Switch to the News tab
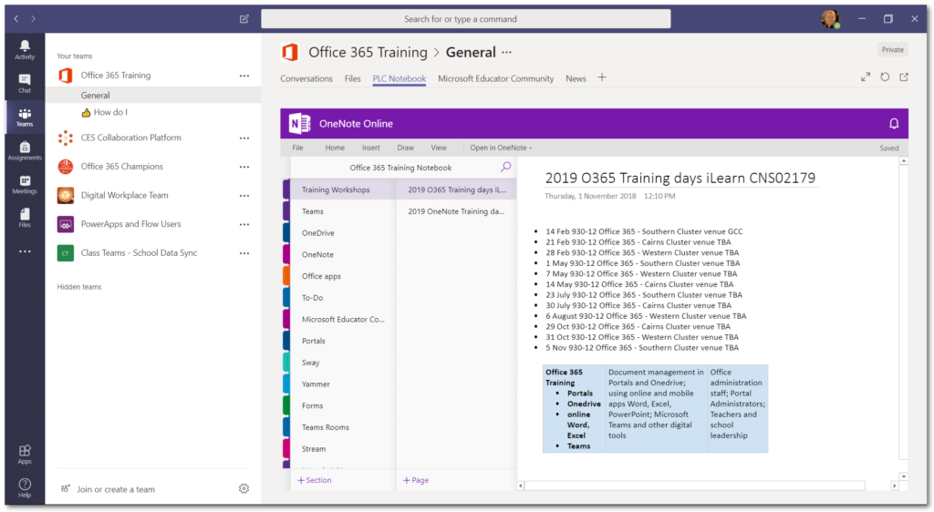 [x=576, y=78]
